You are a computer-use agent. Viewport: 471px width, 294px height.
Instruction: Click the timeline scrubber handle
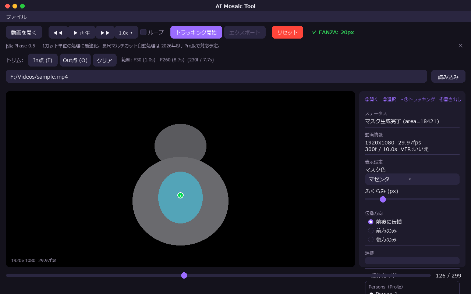pos(184,275)
